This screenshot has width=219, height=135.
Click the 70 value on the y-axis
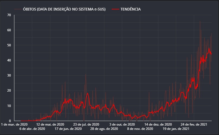pyautogui.click(x=9, y=15)
